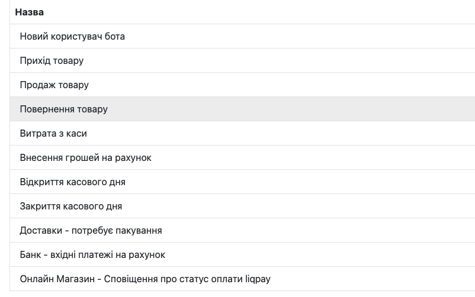475x297 pixels.
Task: Click the highlighted 'Повернення товару' row
Action: (x=64, y=109)
